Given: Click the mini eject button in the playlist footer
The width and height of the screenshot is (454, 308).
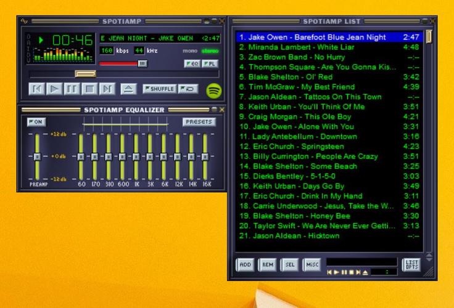Looking at the screenshot, I should click(x=365, y=272).
